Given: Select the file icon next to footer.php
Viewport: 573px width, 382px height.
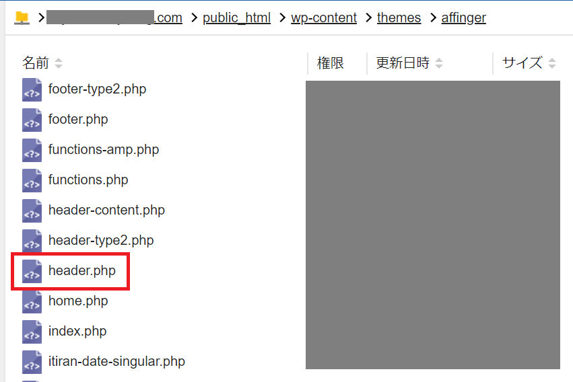Looking at the screenshot, I should tap(32, 120).
